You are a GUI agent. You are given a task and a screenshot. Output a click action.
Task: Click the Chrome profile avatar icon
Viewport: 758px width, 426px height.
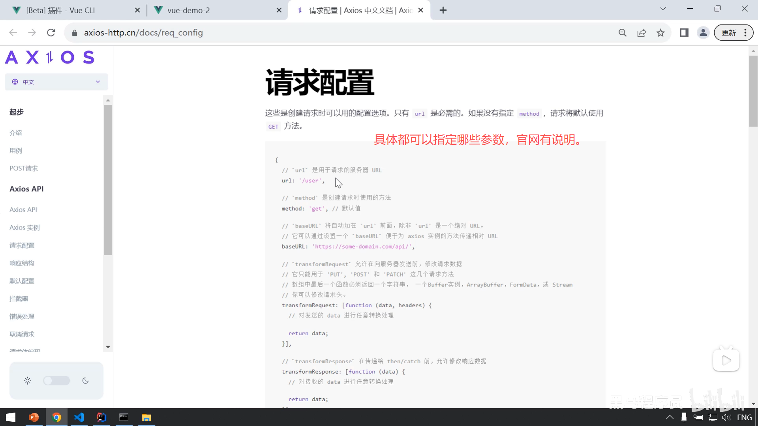703,33
